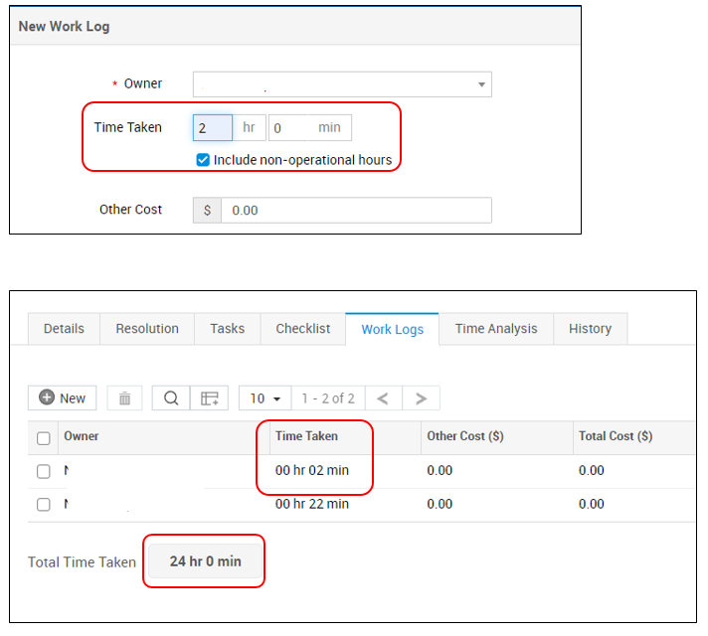Check the 00 hr 22 min row checkbox
The image size is (708, 636).
click(x=44, y=504)
